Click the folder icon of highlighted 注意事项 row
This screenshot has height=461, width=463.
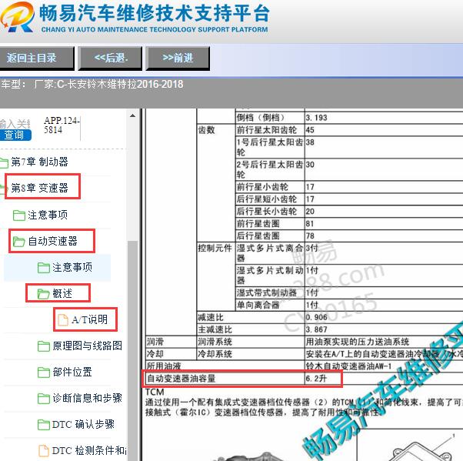43,268
